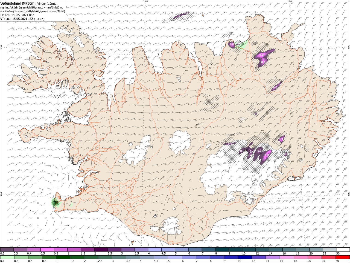Click the light pink swatch labeled 16 in the lower legend
Image resolution: width=350 pixels, height=263 pixels.
click(287, 257)
